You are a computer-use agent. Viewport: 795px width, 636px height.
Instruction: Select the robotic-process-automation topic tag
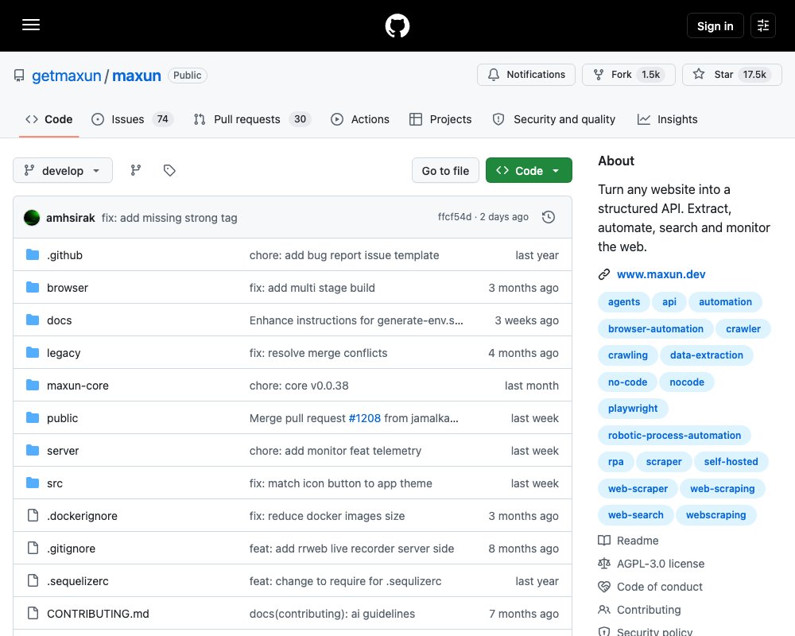(x=674, y=435)
